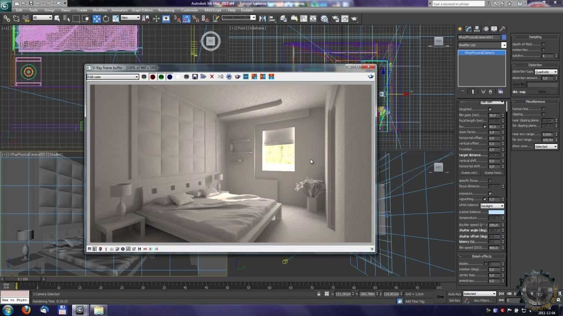This screenshot has height=316, width=563.
Task: Save the rendered image from frame buffer
Action: point(195,77)
